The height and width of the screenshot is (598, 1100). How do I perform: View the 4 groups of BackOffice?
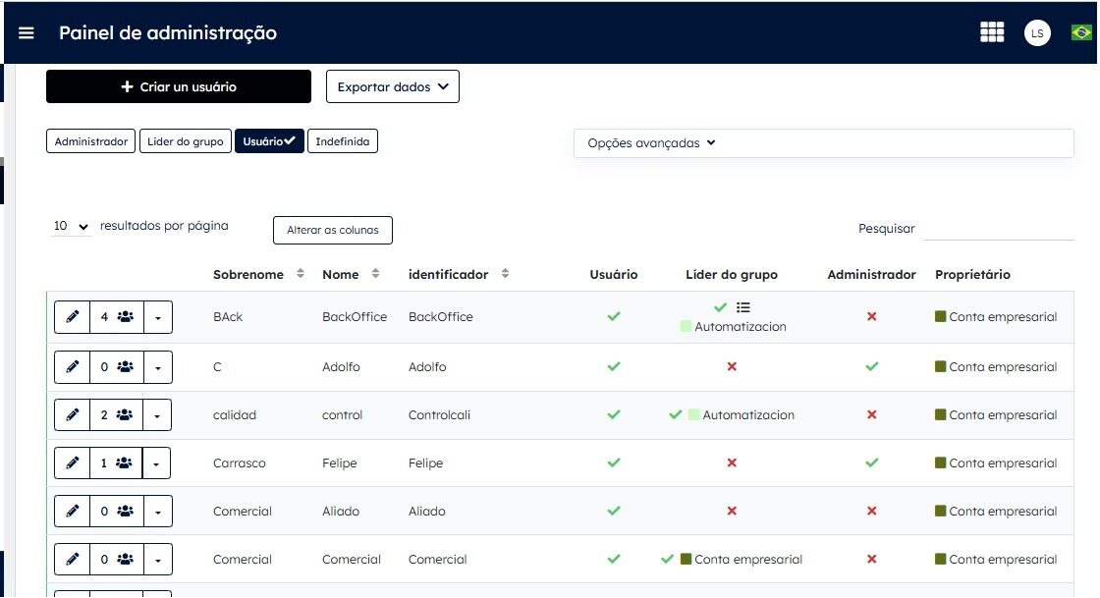117,317
